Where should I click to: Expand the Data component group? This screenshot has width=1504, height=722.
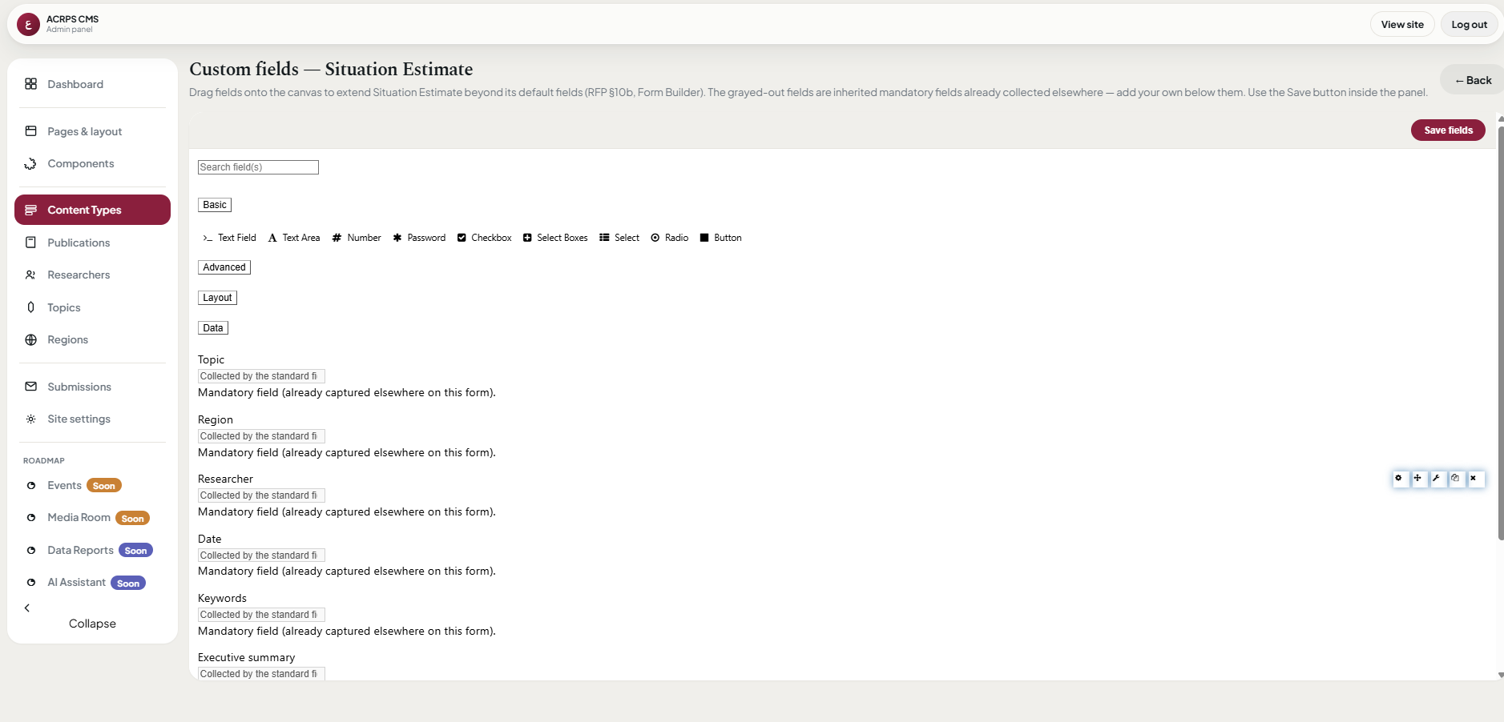click(x=213, y=328)
